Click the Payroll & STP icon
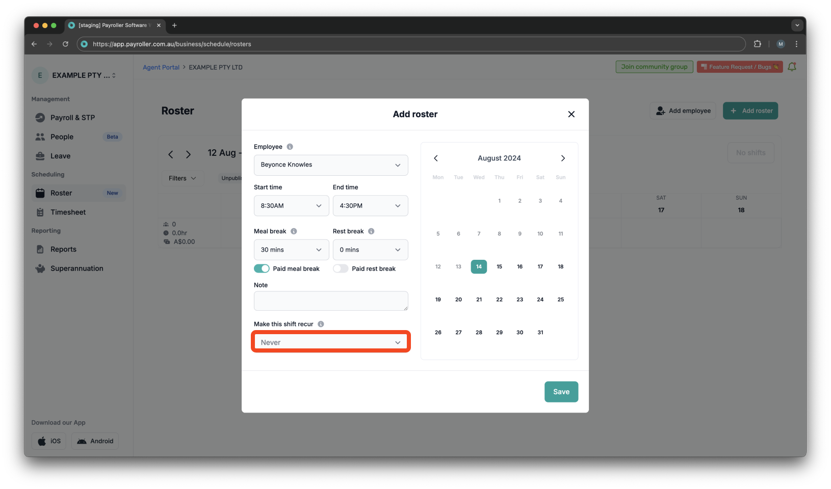The image size is (831, 489). coord(40,118)
